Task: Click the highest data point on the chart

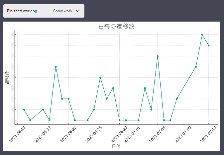Action: (x=202, y=35)
